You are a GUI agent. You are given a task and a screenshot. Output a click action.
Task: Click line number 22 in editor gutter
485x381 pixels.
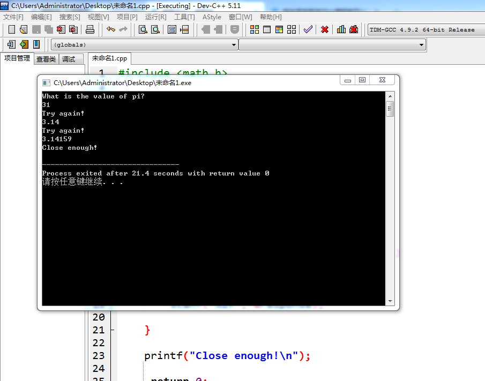point(99,343)
